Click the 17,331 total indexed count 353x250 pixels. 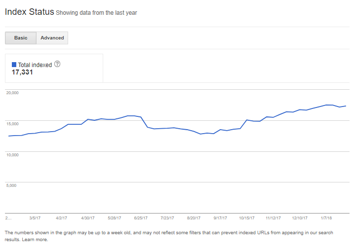pos(22,72)
